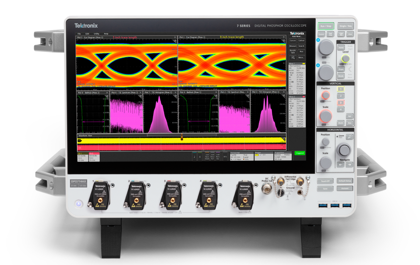Click the Add New Math button
This screenshot has width=420, height=265.
[x=207, y=157]
